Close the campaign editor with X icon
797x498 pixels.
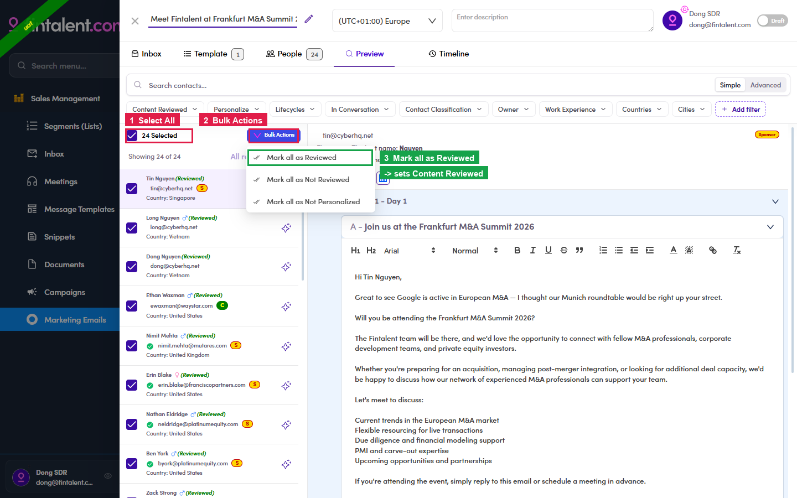(x=135, y=21)
